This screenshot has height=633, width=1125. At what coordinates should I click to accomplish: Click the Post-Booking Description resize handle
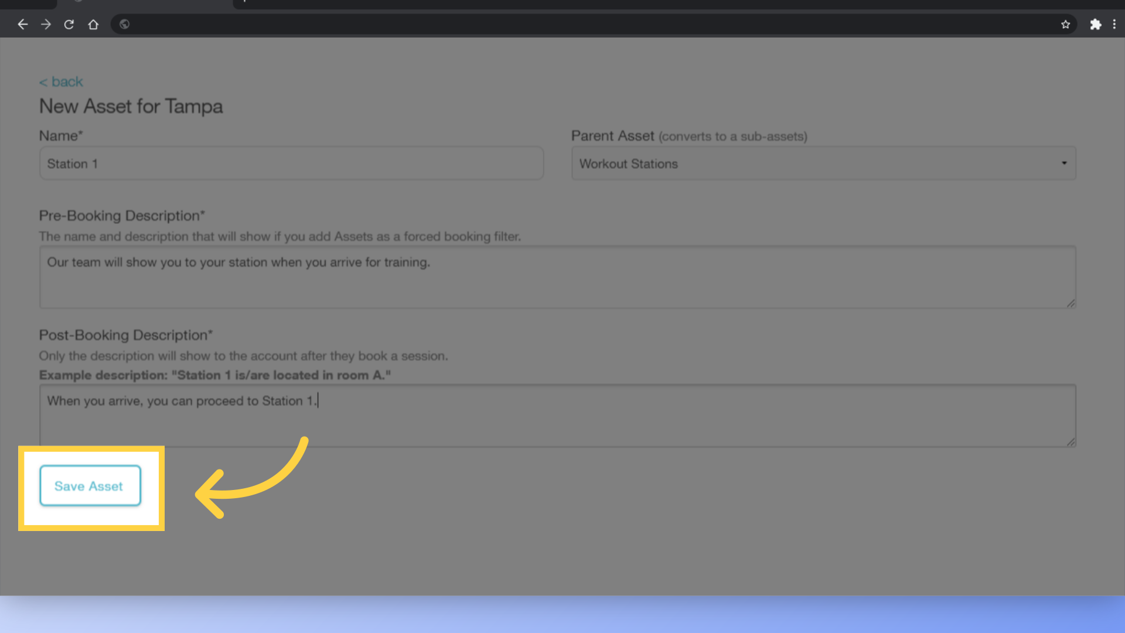pyautogui.click(x=1072, y=442)
